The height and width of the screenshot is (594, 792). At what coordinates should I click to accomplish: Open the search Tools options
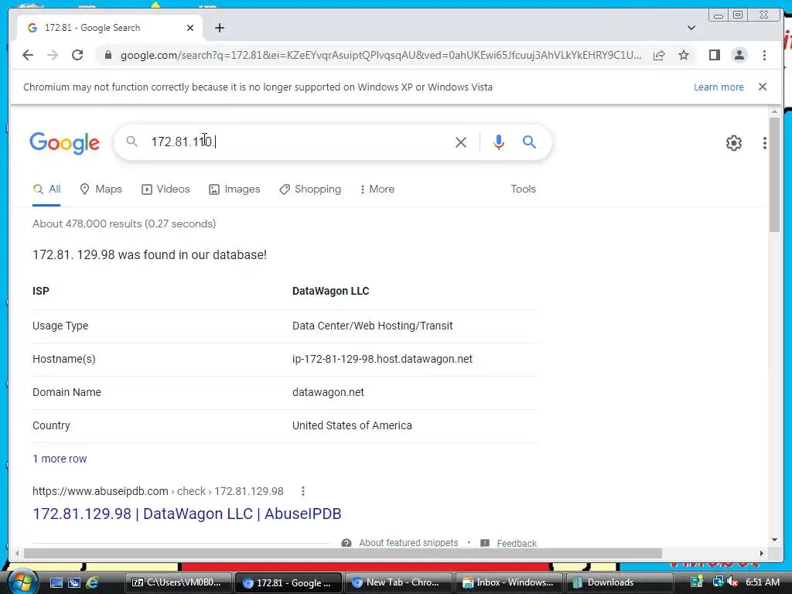click(523, 189)
